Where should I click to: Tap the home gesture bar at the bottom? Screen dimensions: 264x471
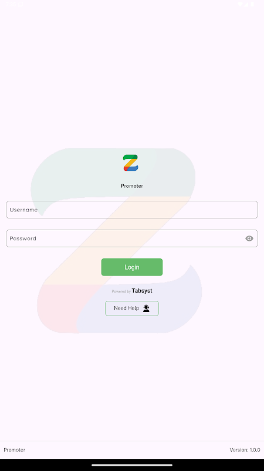point(132,465)
